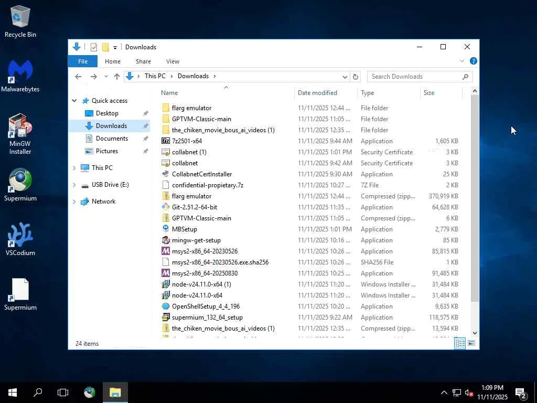537x403 pixels.
Task: Launch the Supermium browser desktop shortcut
Action: point(20,185)
